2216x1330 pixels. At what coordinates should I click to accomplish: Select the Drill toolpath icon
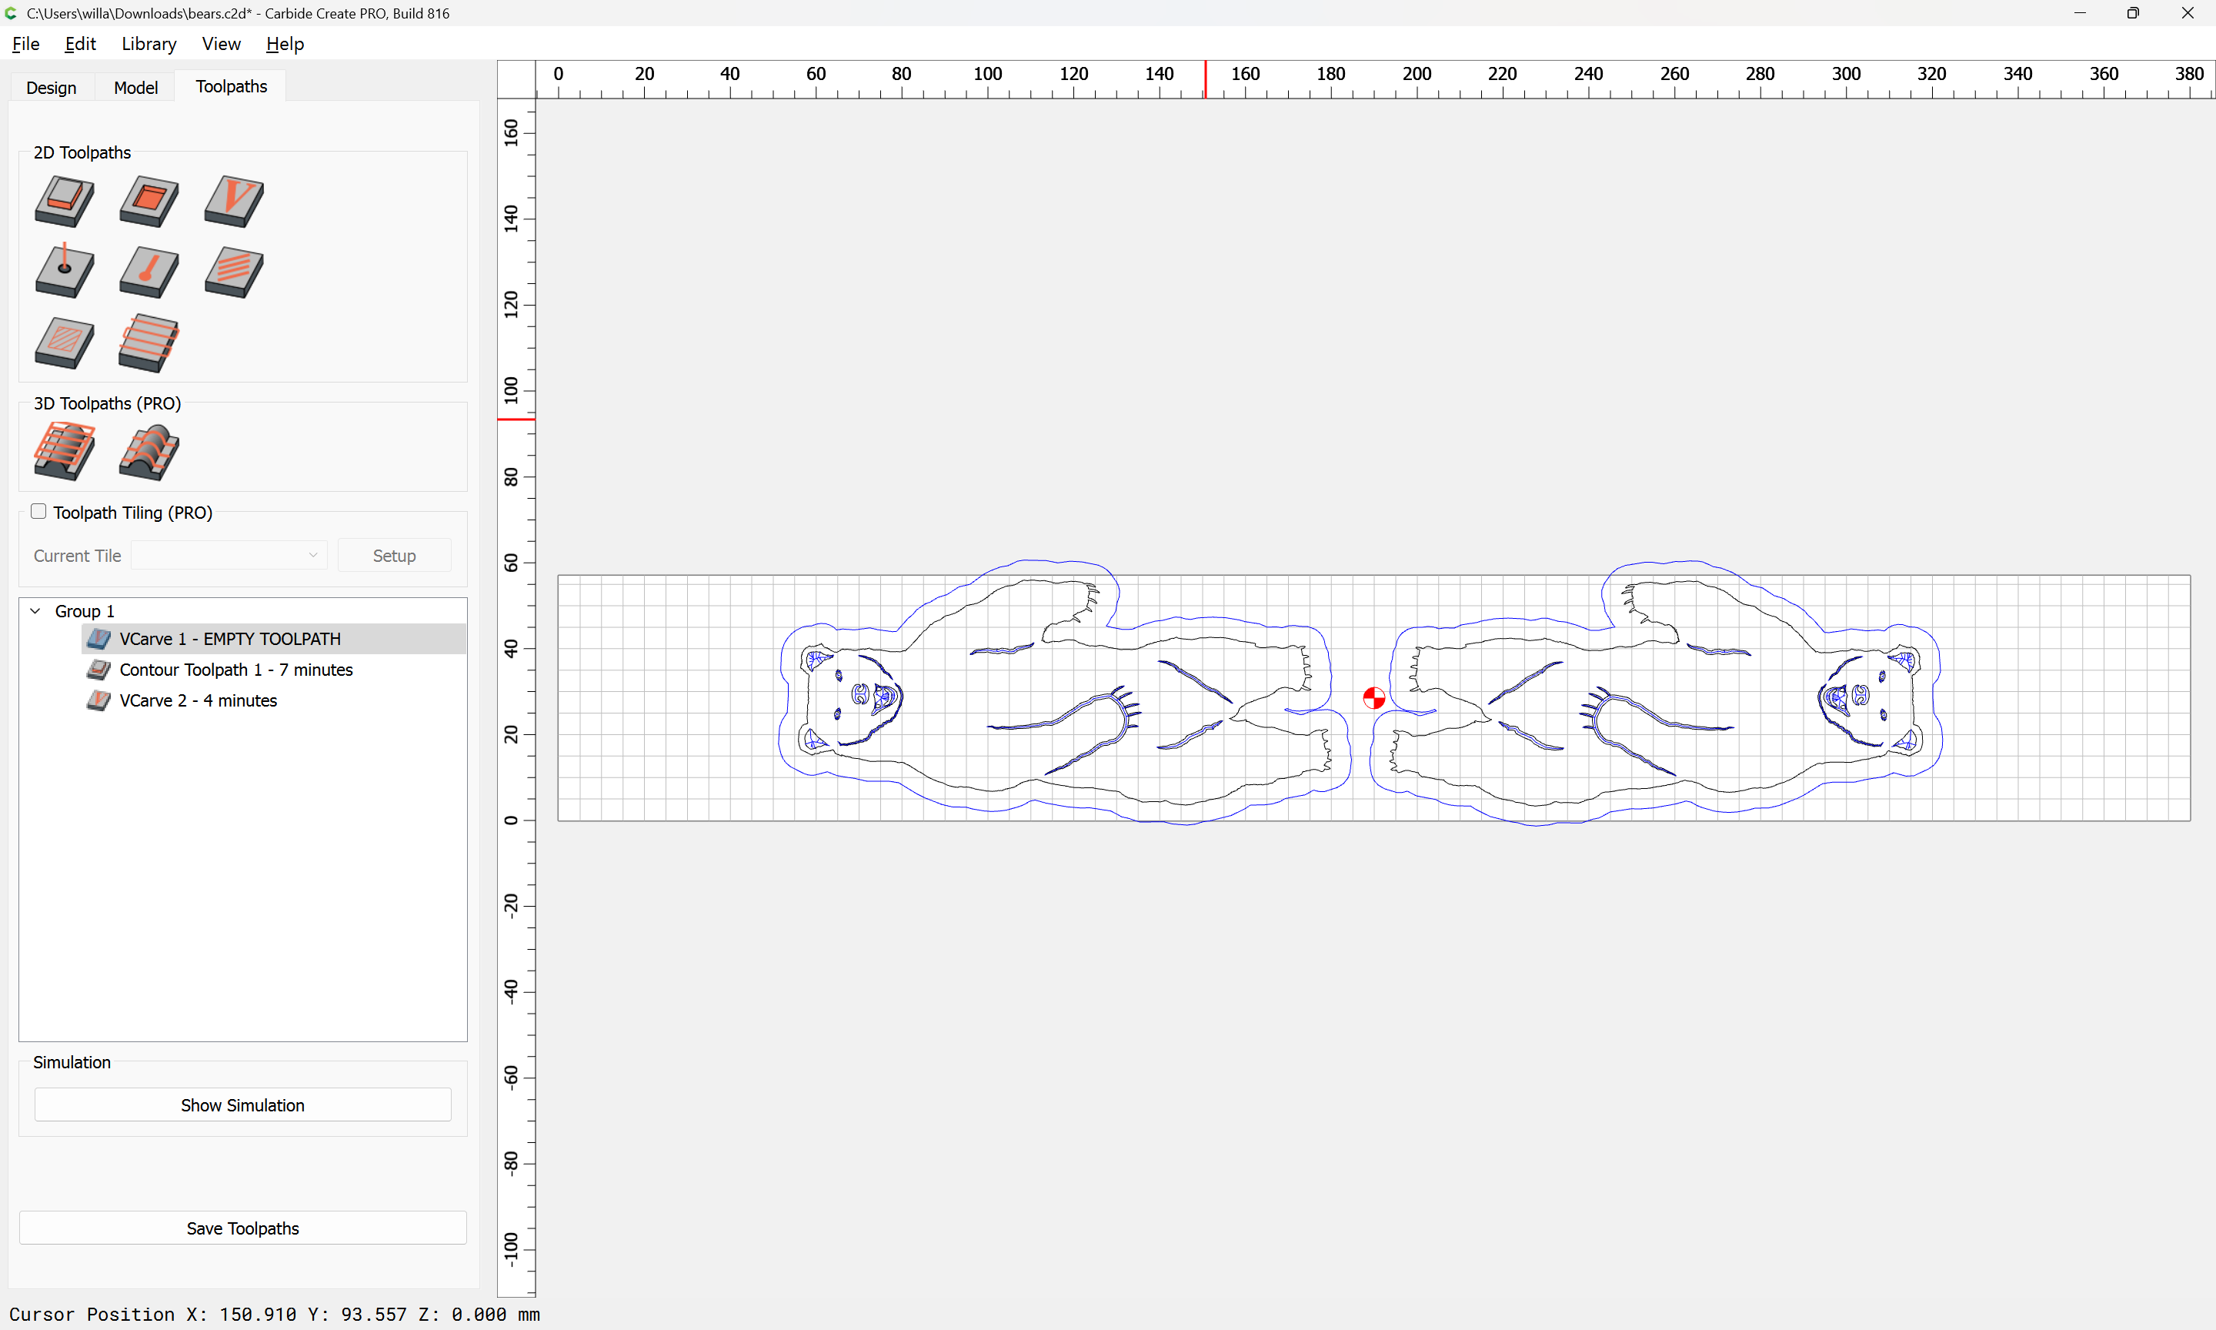coord(64,272)
